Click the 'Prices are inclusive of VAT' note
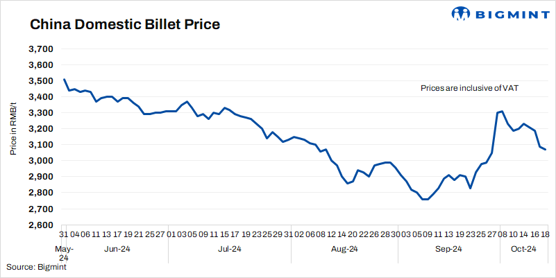556x278 pixels. [470, 88]
